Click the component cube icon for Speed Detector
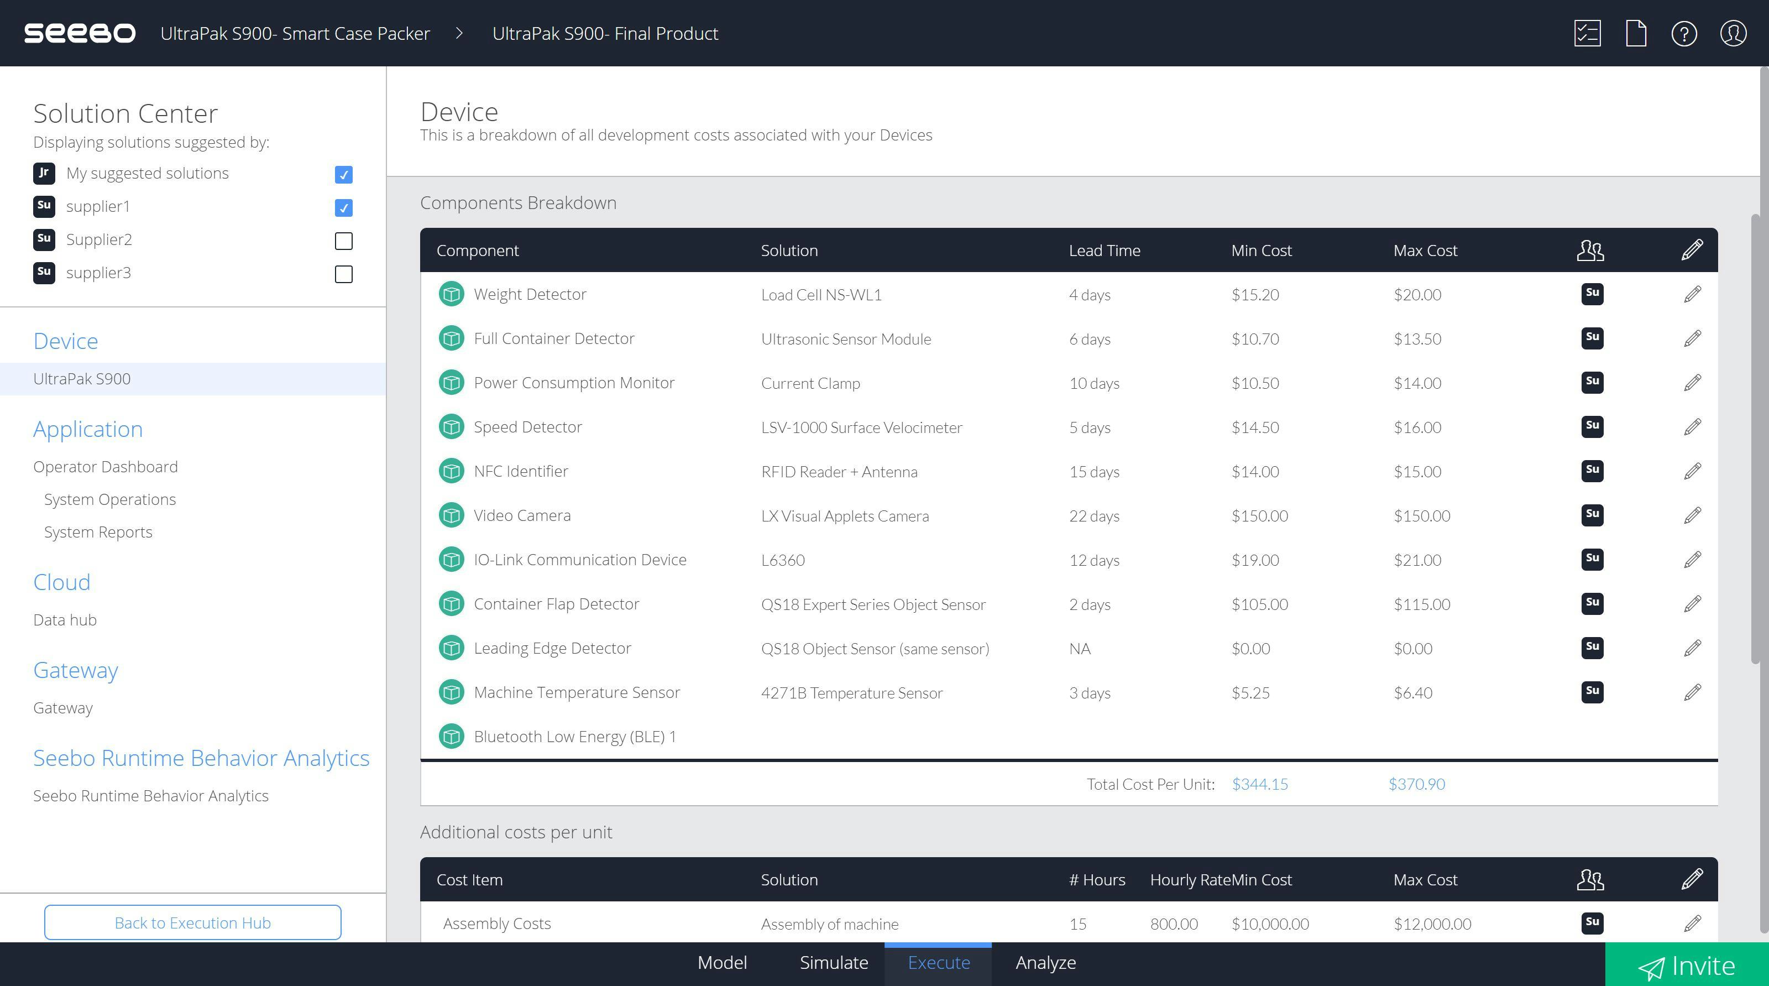1769x986 pixels. tap(451, 426)
